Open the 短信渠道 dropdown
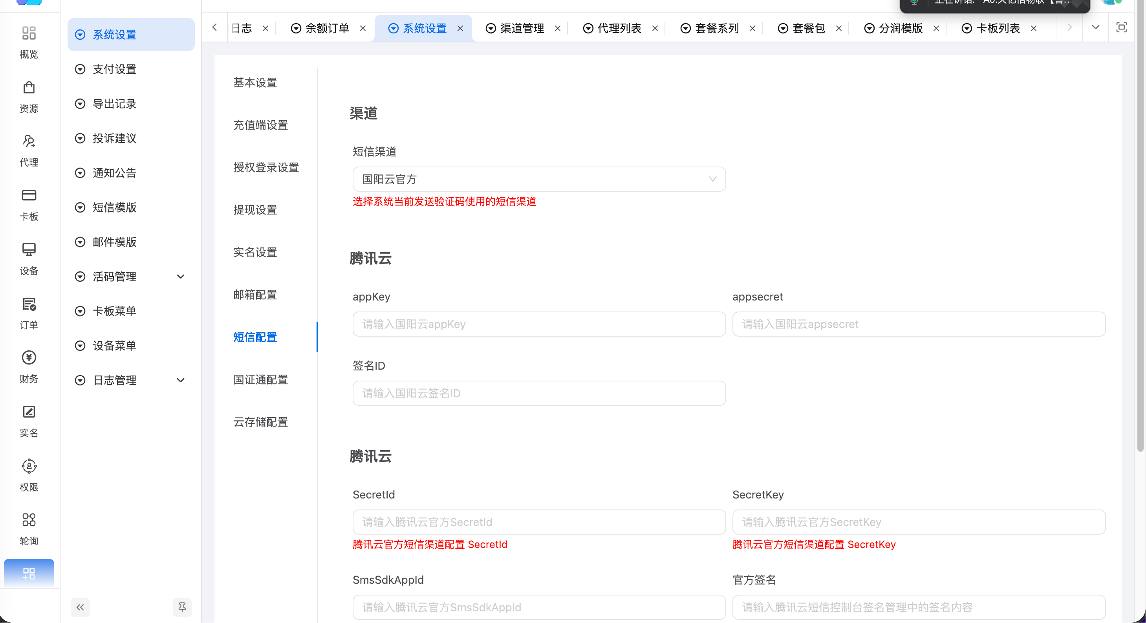 pyautogui.click(x=539, y=180)
